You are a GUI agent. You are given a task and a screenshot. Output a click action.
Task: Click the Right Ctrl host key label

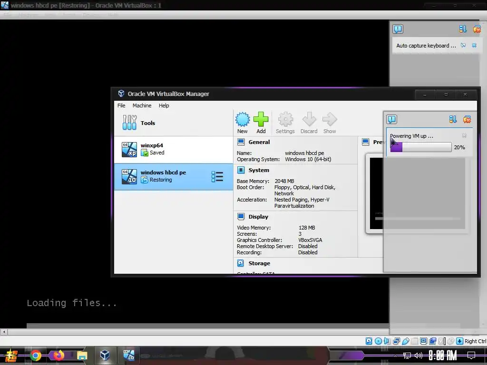point(476,341)
